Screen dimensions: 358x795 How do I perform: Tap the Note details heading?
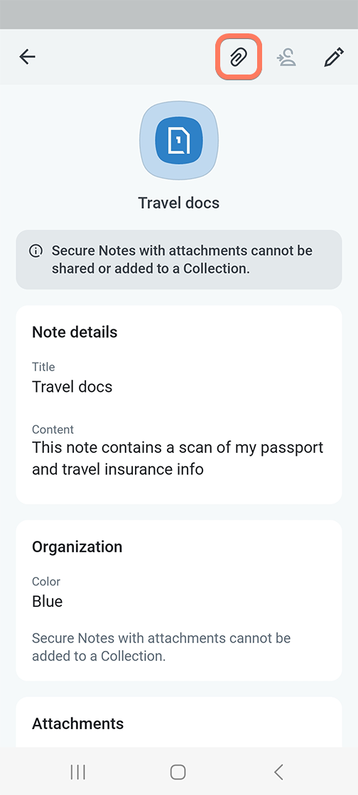pyautogui.click(x=75, y=332)
